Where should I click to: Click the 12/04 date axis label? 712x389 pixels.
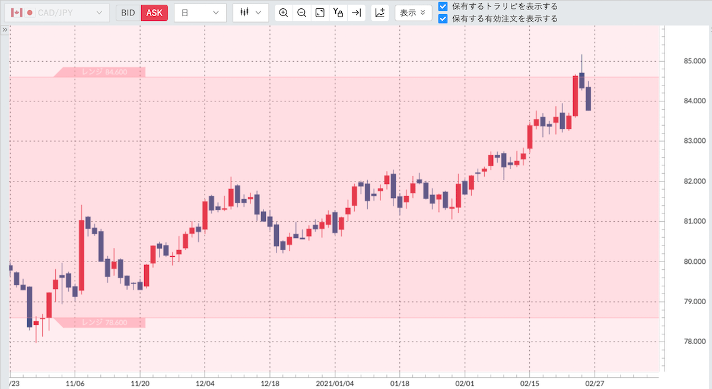(204, 383)
